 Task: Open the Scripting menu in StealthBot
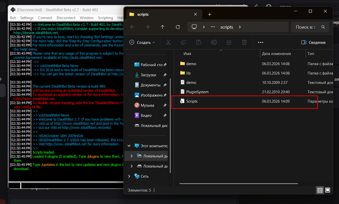(x=105, y=18)
